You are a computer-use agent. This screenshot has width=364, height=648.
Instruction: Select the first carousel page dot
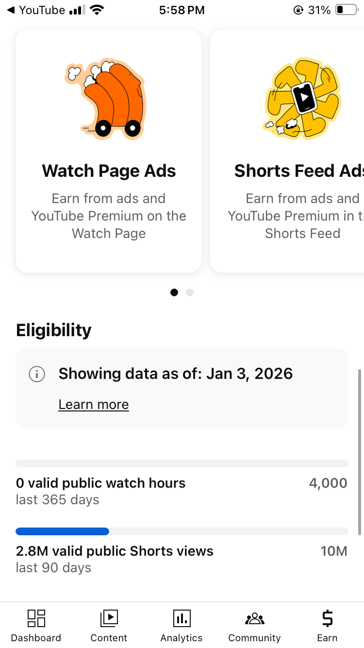pos(174,292)
